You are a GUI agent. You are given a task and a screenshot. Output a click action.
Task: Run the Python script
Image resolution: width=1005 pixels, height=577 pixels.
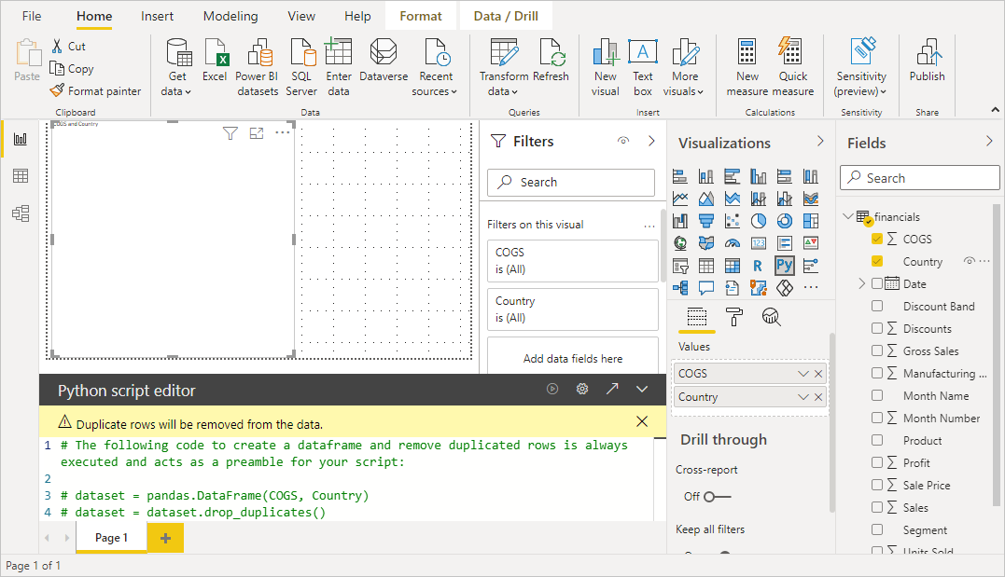click(552, 390)
